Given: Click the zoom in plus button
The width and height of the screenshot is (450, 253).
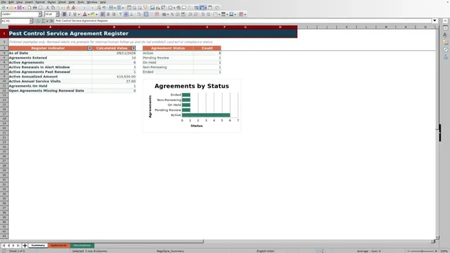Looking at the screenshot, I should click(436, 251).
